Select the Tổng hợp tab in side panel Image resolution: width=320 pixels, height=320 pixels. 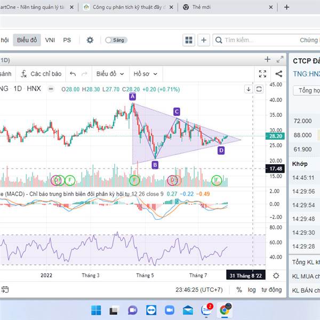(x=307, y=91)
